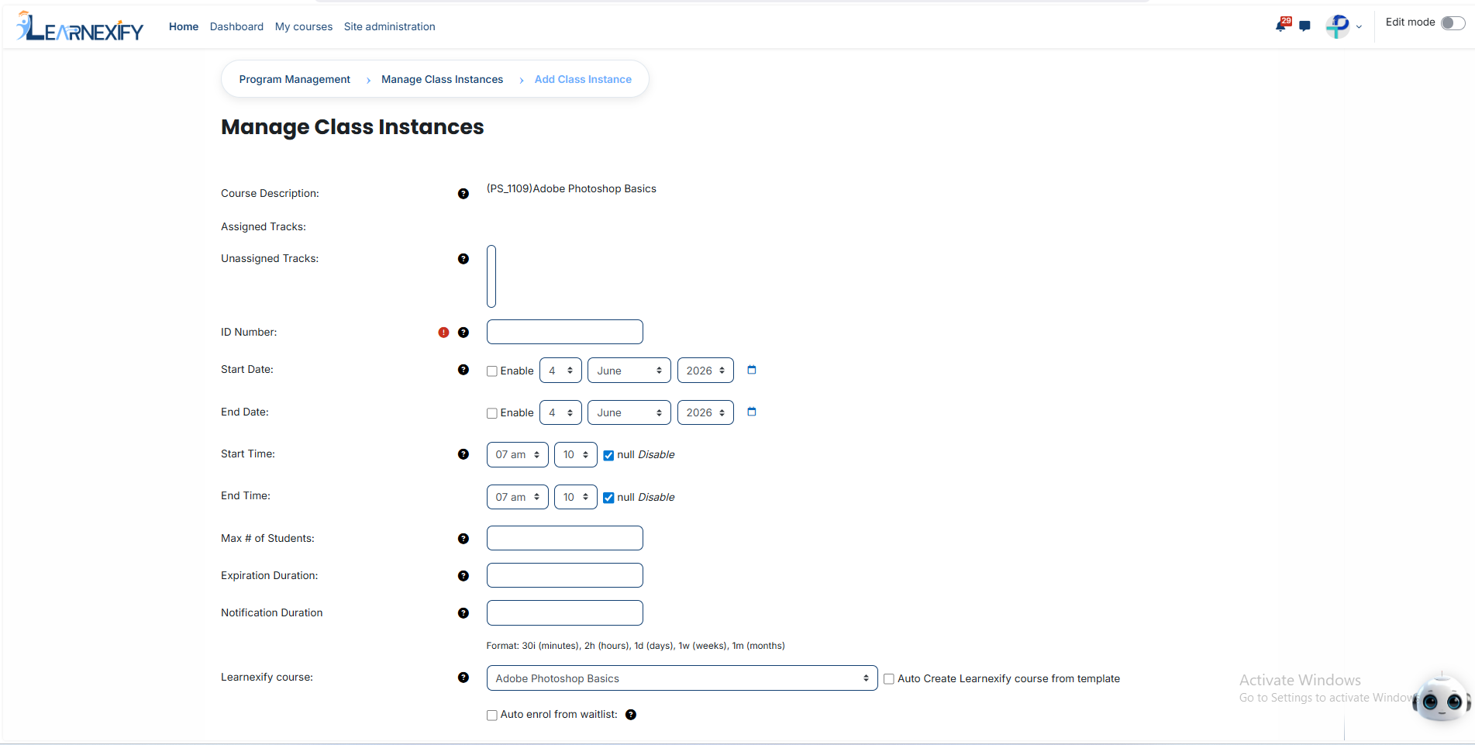Show help for Start Time
The image size is (1475, 745).
(464, 454)
